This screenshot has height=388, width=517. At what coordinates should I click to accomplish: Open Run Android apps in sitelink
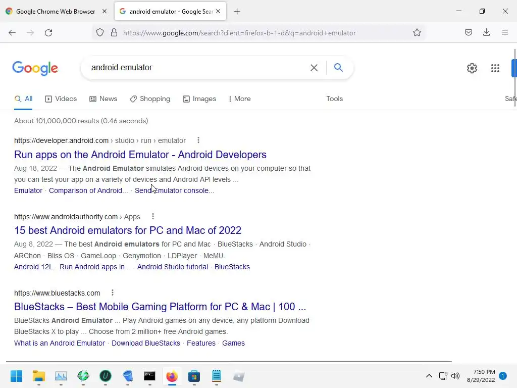coord(95,267)
